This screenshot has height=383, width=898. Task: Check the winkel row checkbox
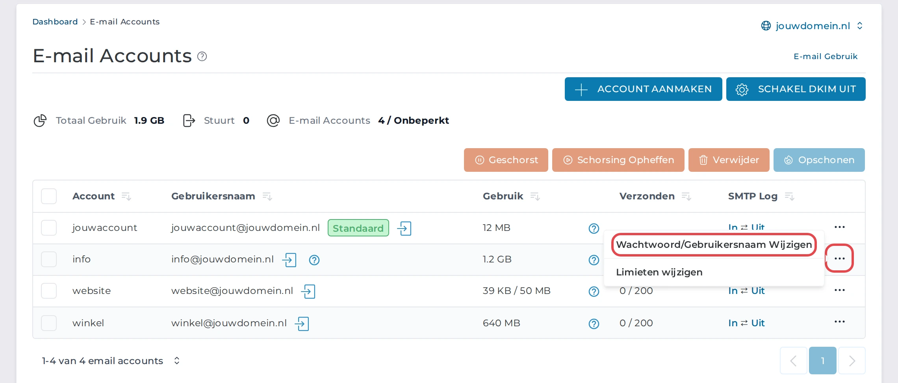click(49, 323)
